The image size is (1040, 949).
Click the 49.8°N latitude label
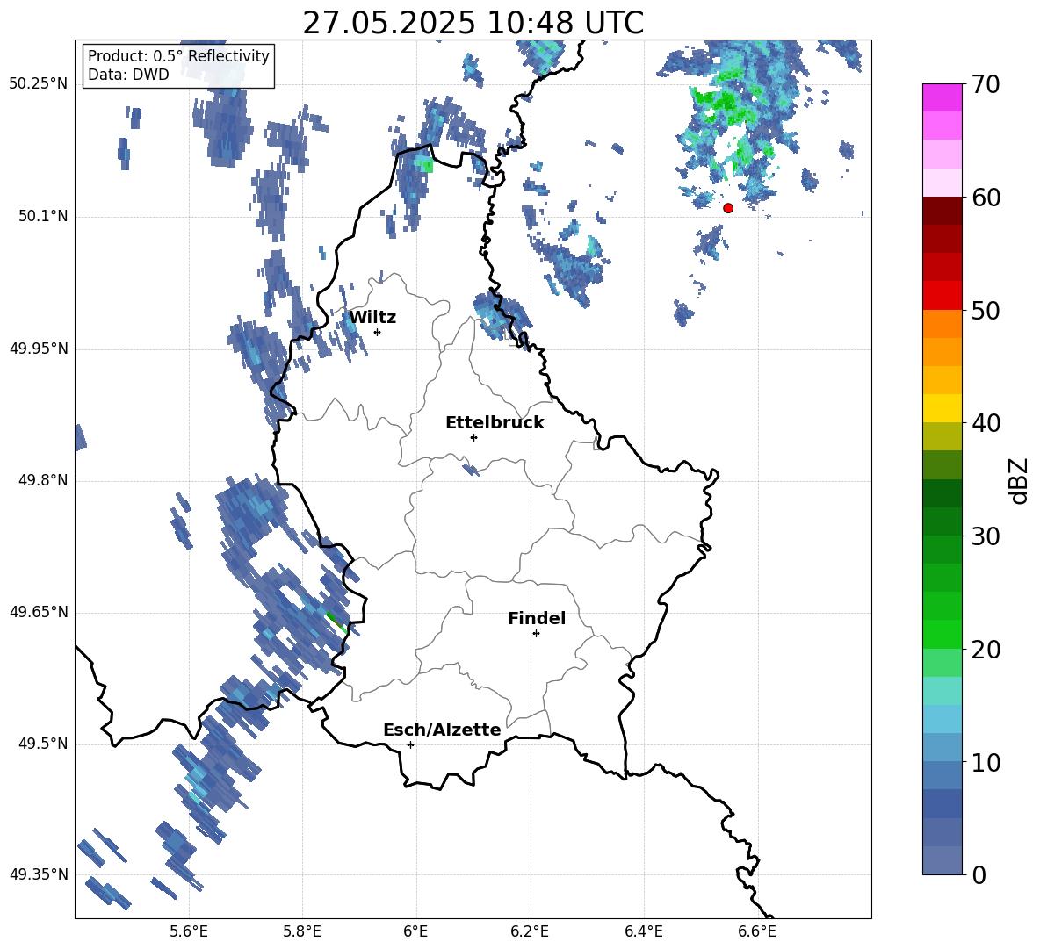pyautogui.click(x=43, y=480)
